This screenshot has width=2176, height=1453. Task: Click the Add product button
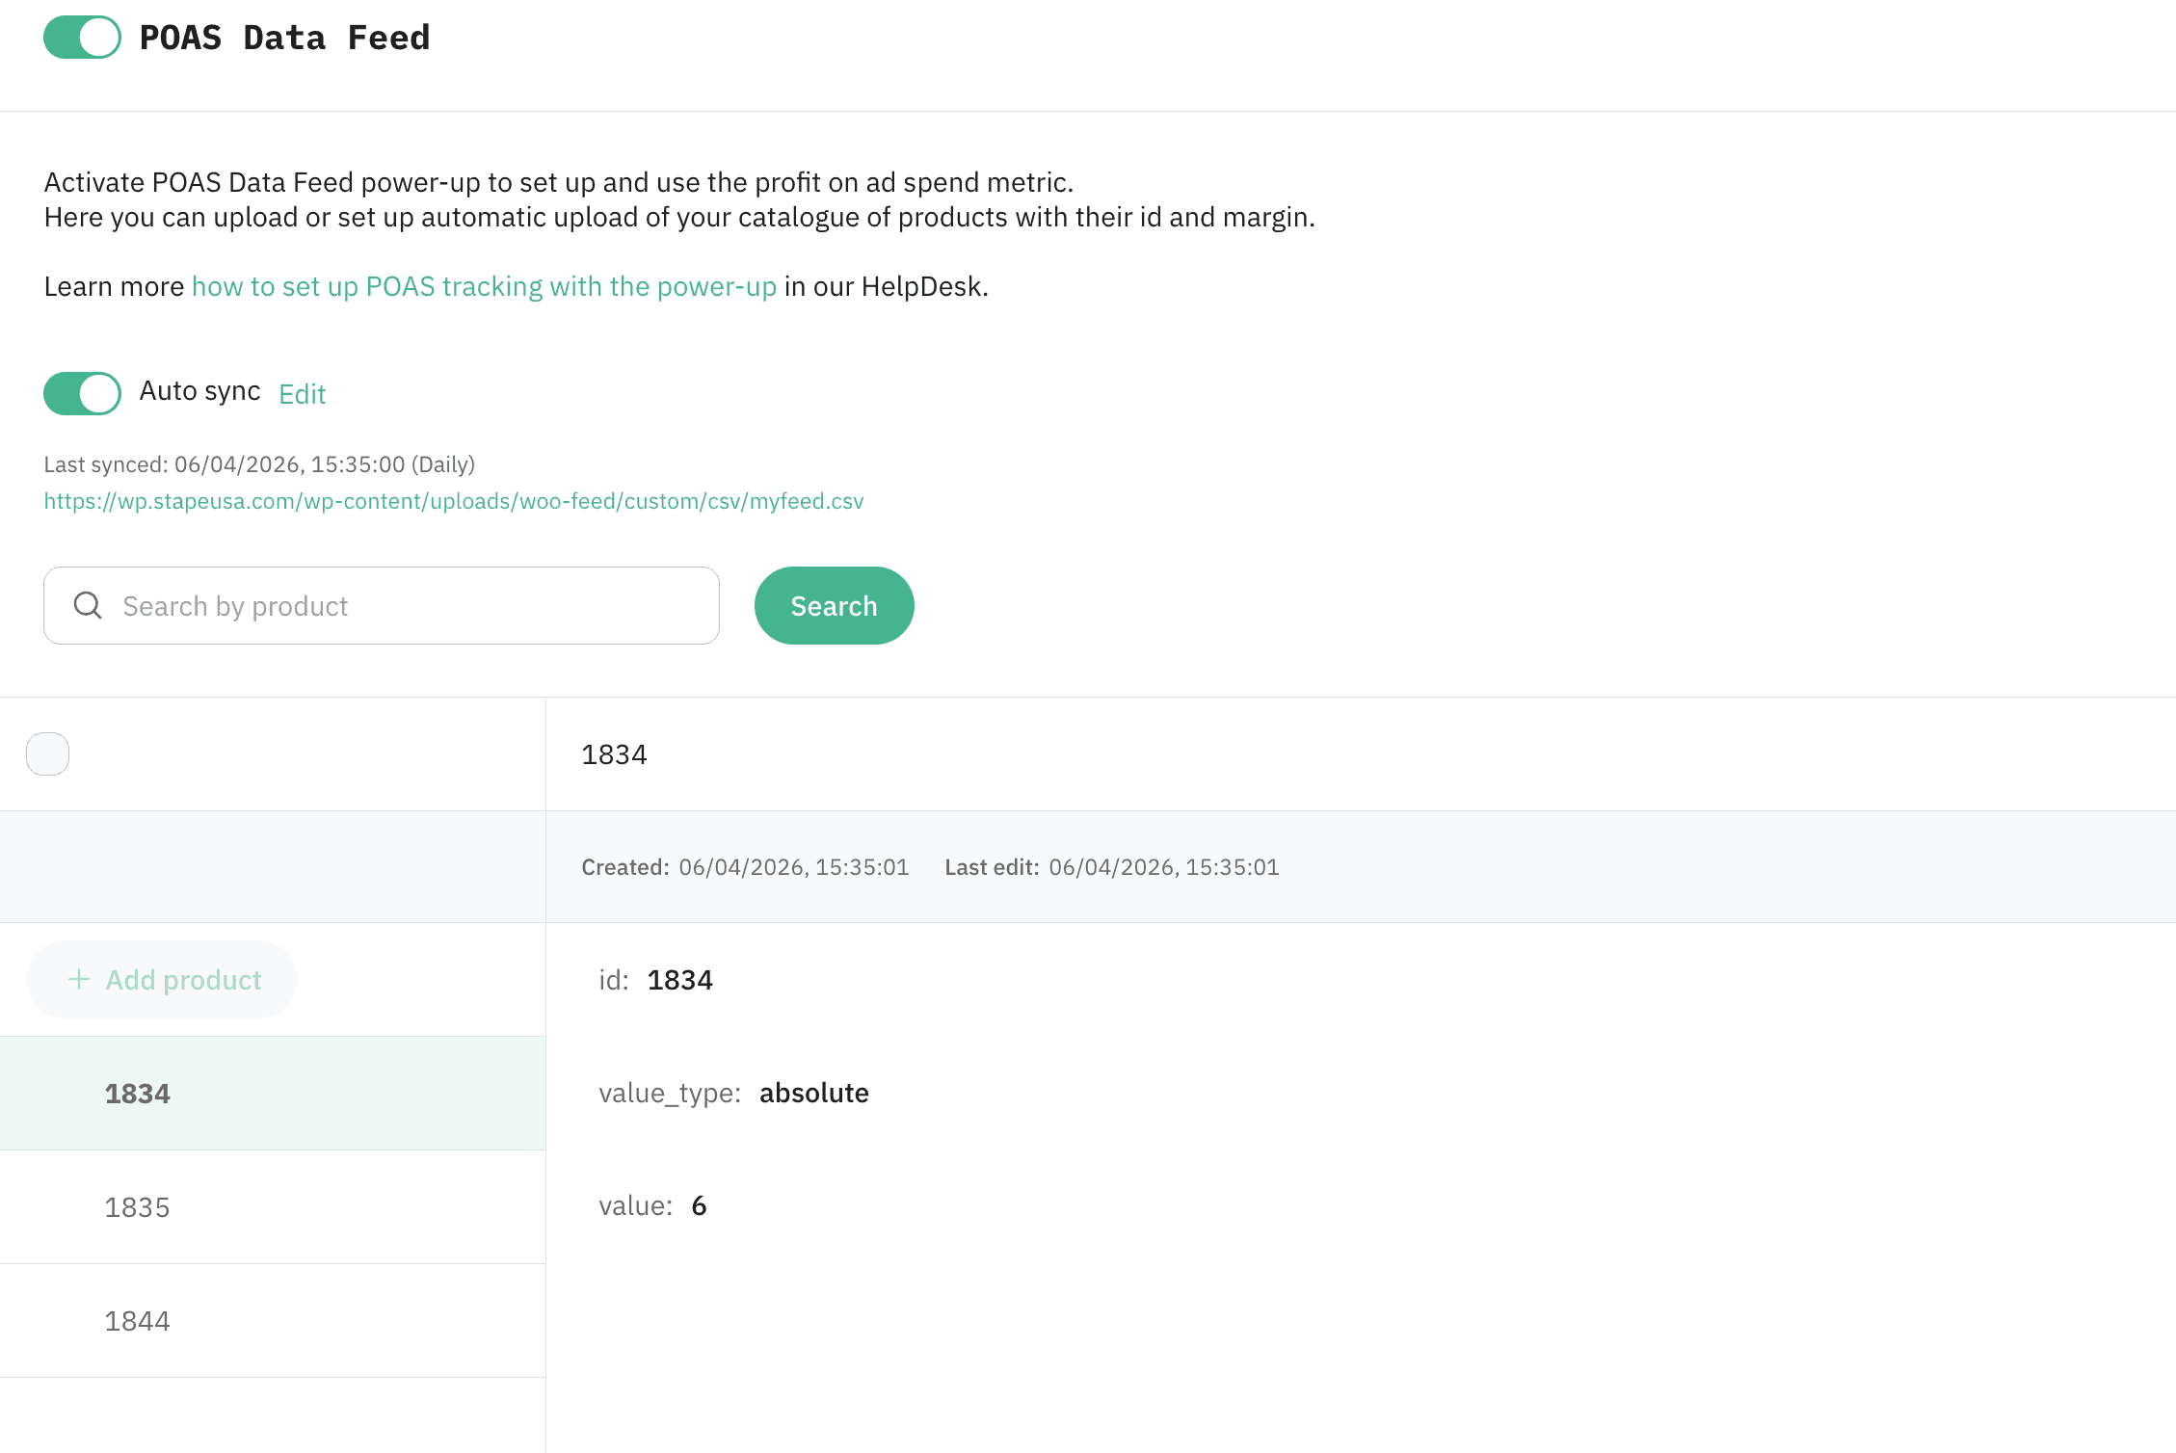tap(162, 979)
